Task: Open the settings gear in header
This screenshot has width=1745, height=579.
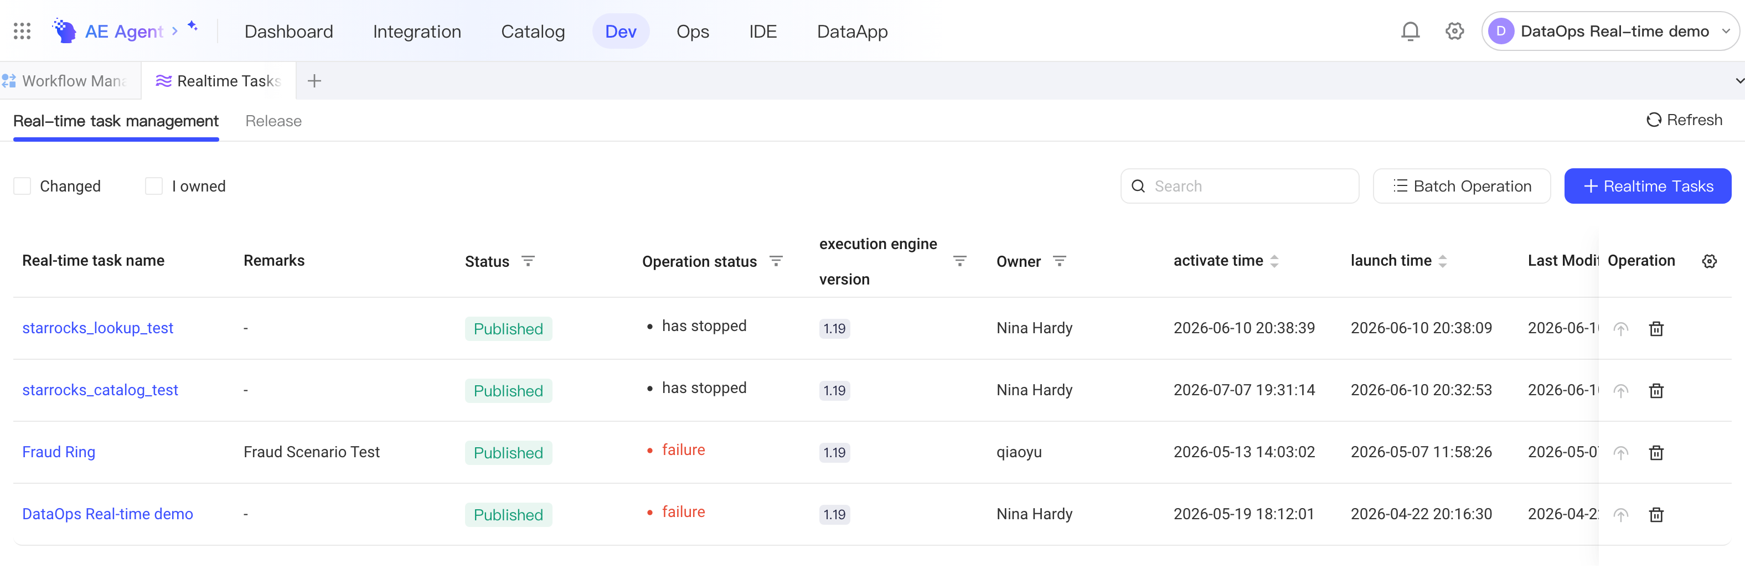Action: click(x=1454, y=31)
